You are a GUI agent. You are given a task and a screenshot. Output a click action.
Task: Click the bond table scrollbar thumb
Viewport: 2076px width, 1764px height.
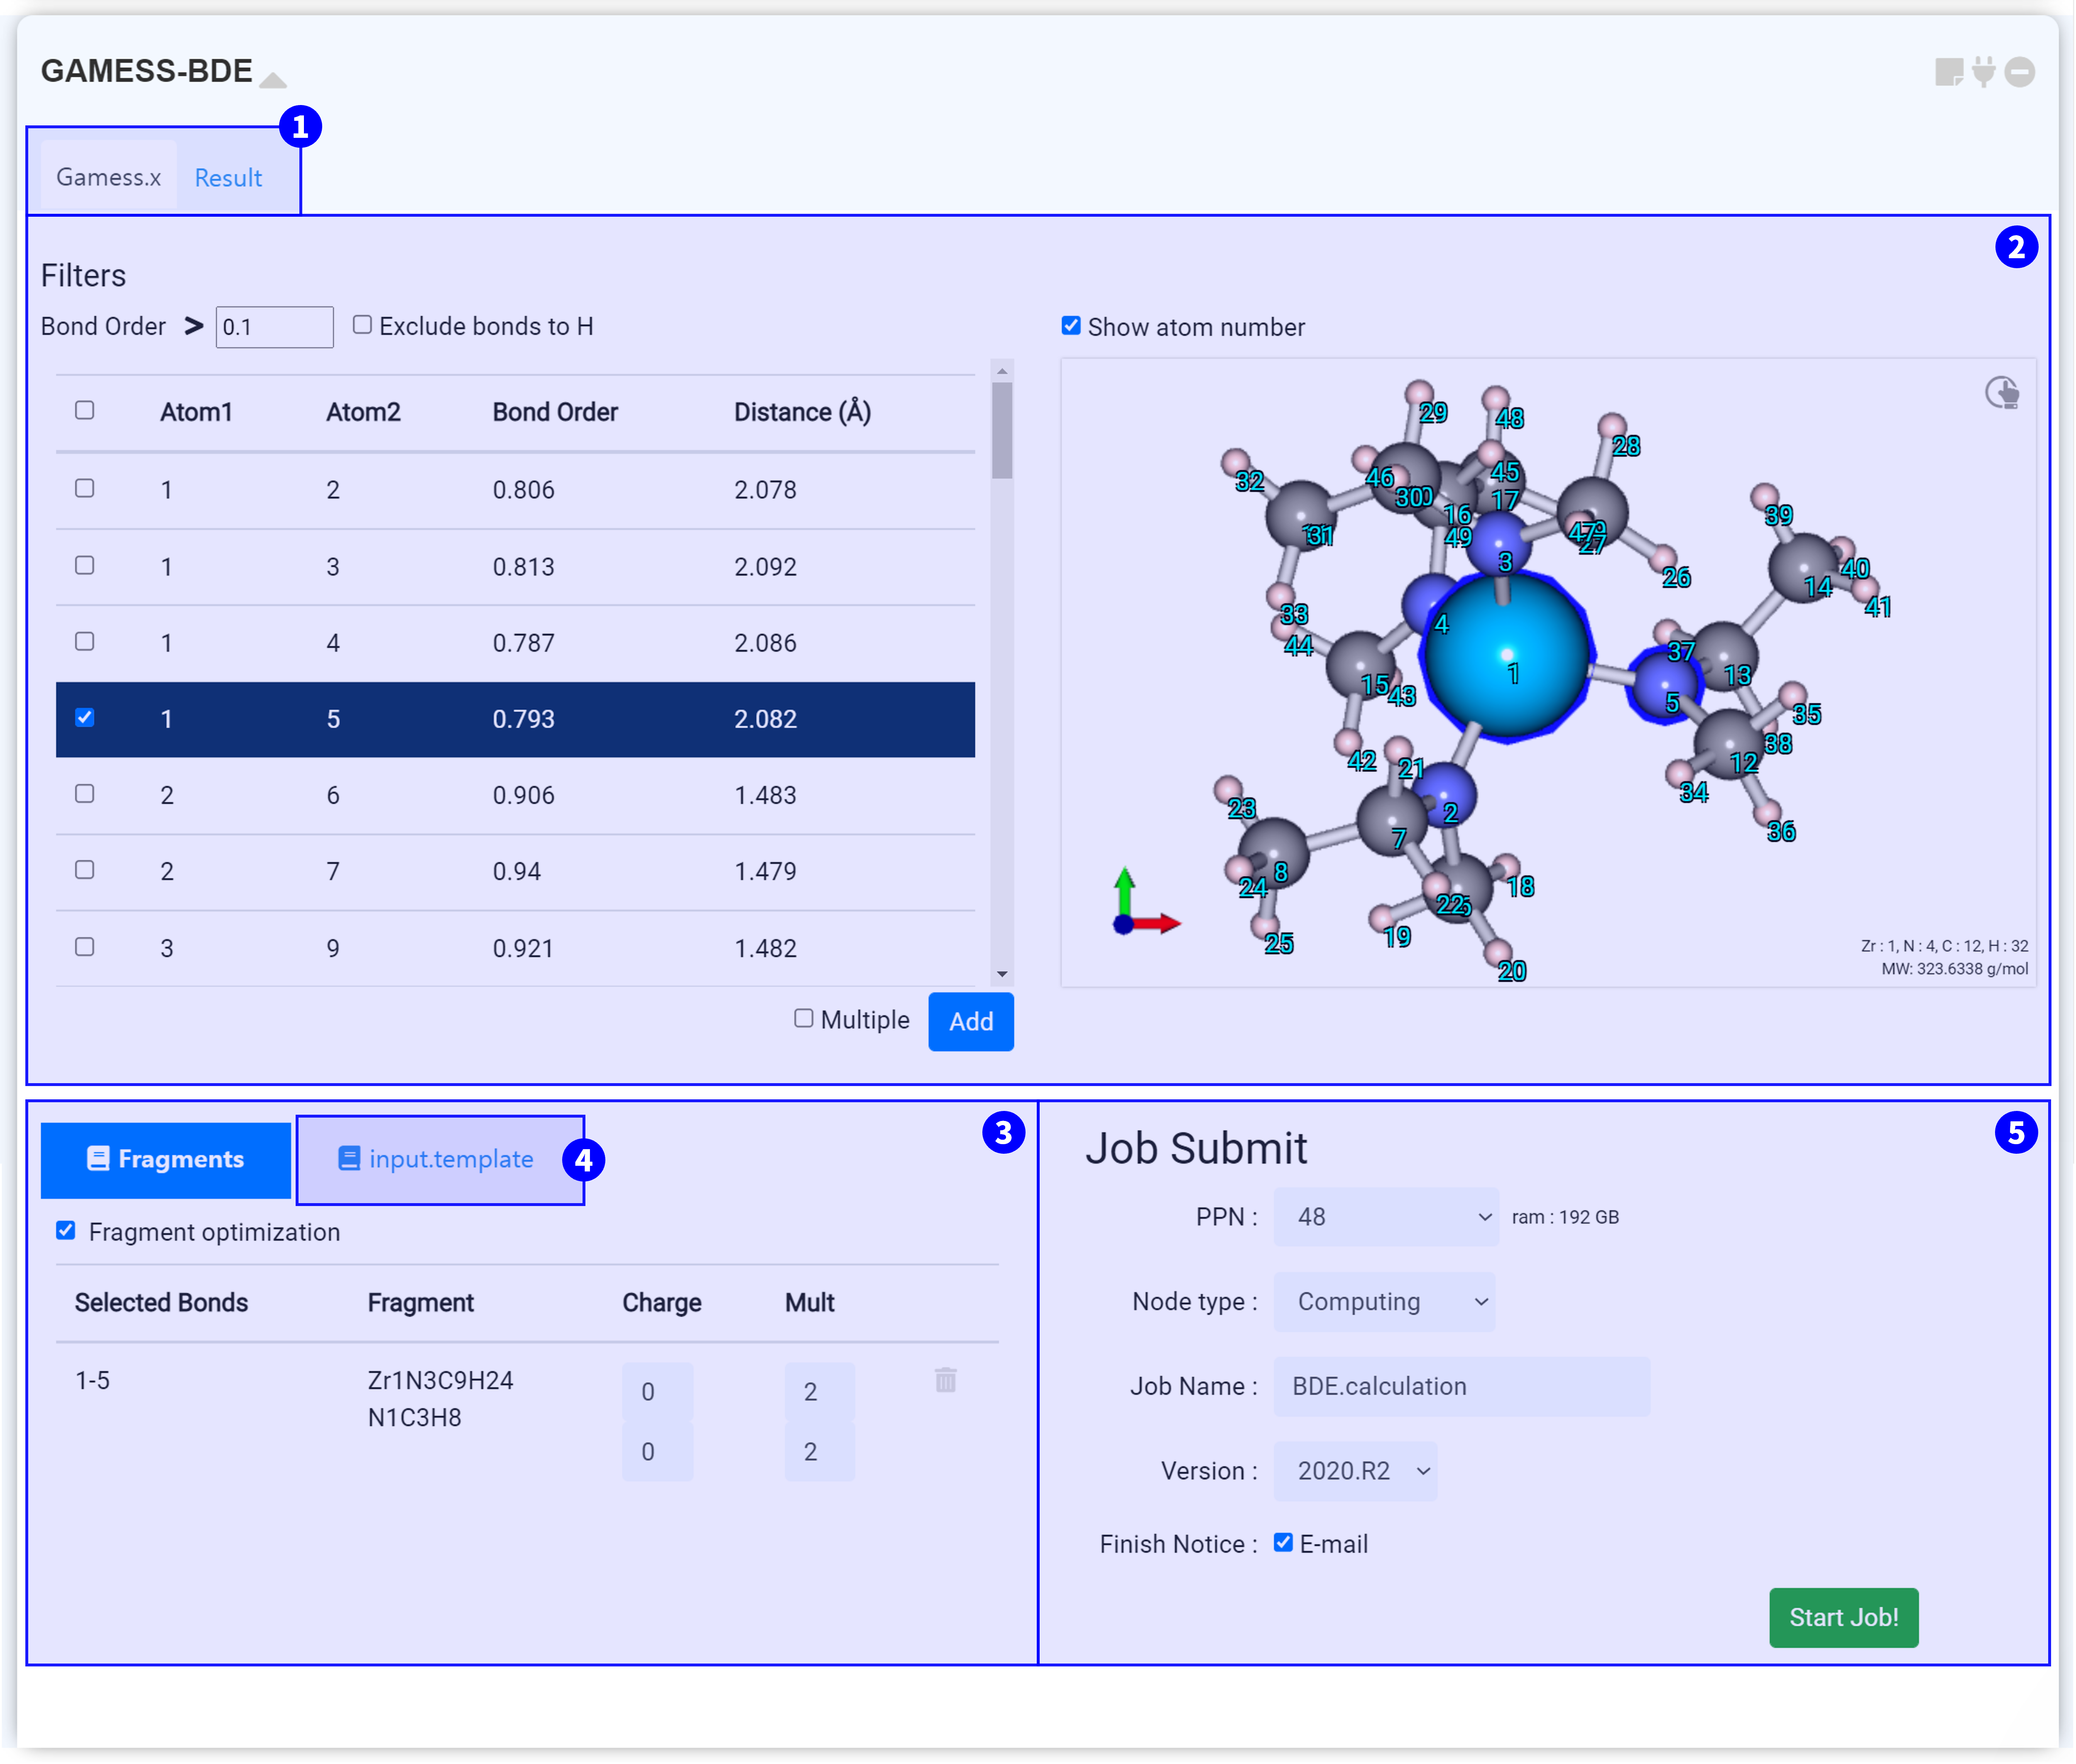pyautogui.click(x=1002, y=430)
